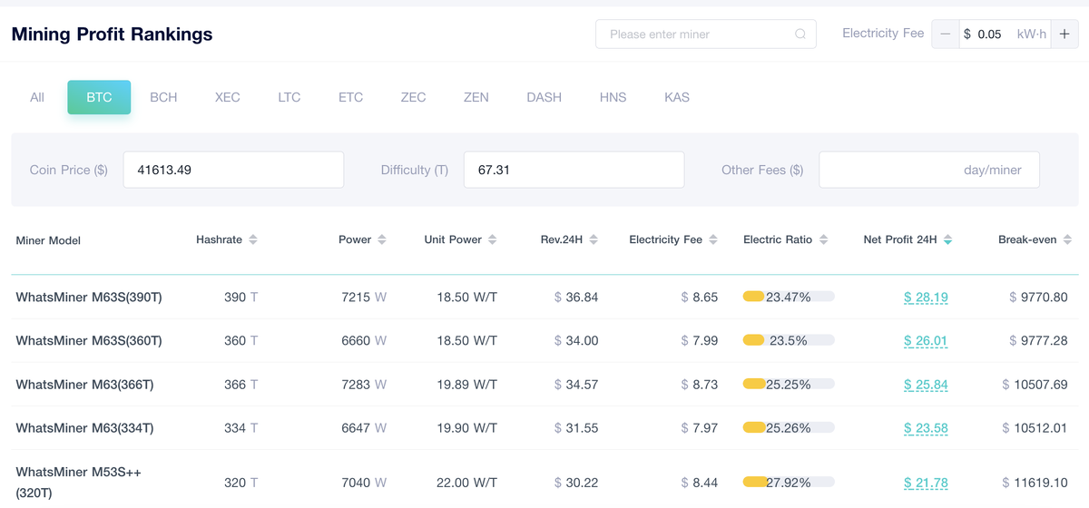Click the 23.5% electric ratio bar
Viewport: 1089px width, 508px height.
tap(789, 341)
